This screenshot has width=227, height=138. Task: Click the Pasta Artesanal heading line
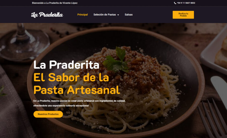77,90
